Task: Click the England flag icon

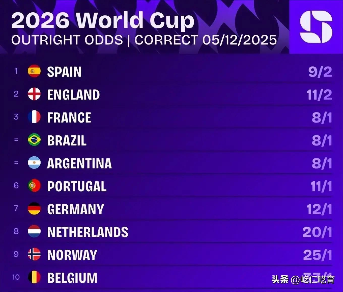Action: pos(34,94)
